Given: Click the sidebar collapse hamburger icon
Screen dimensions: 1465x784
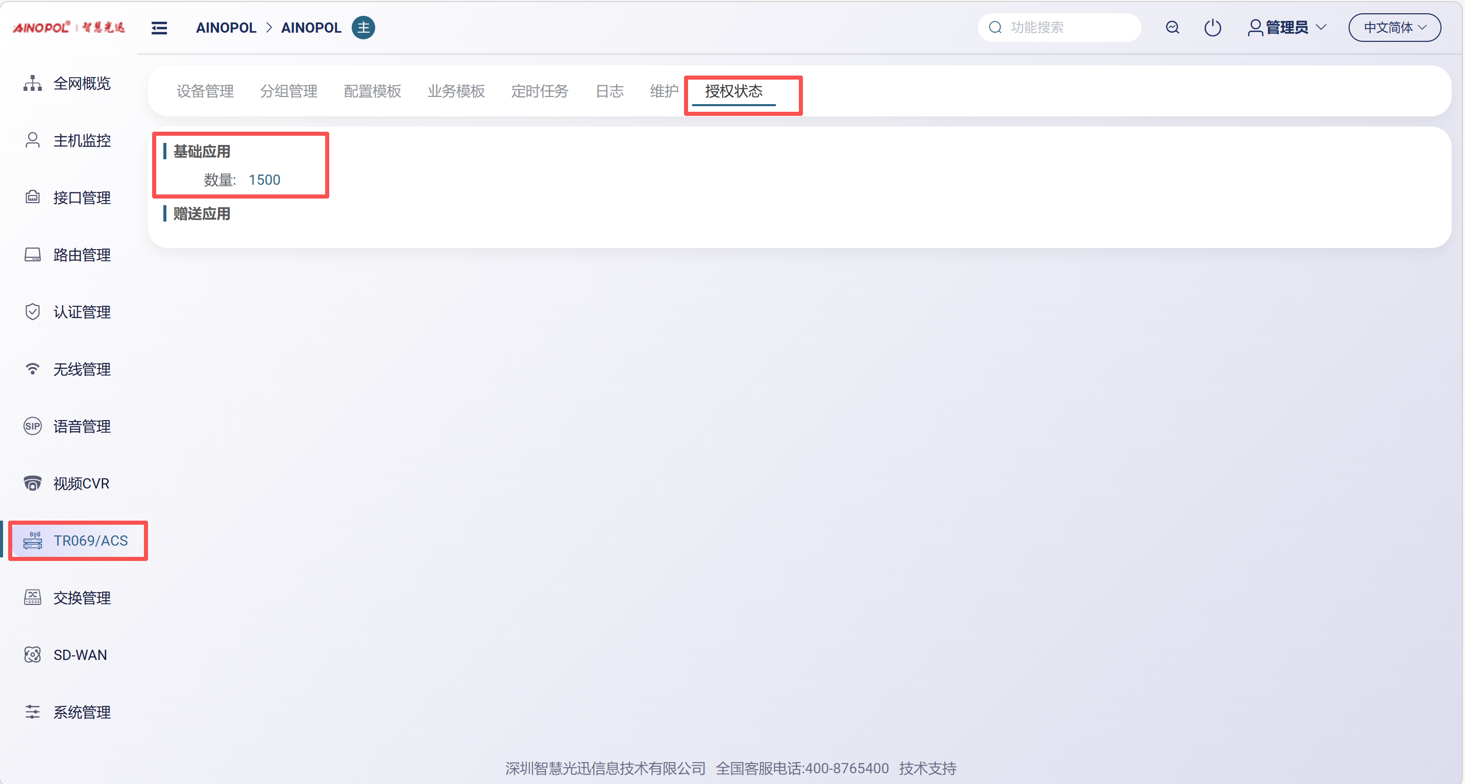Looking at the screenshot, I should 159,28.
